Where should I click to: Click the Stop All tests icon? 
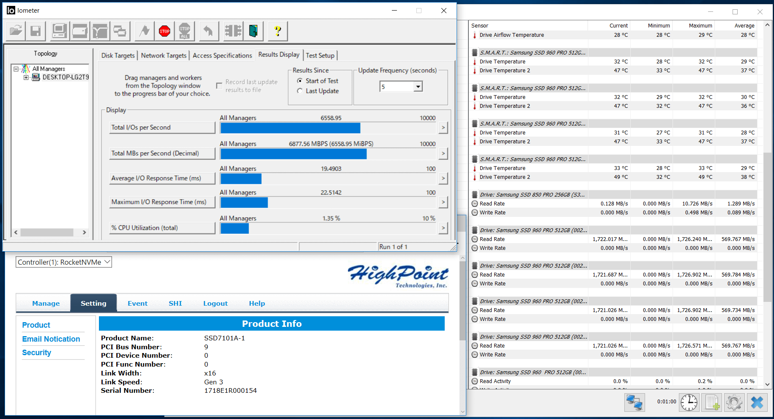(x=185, y=31)
